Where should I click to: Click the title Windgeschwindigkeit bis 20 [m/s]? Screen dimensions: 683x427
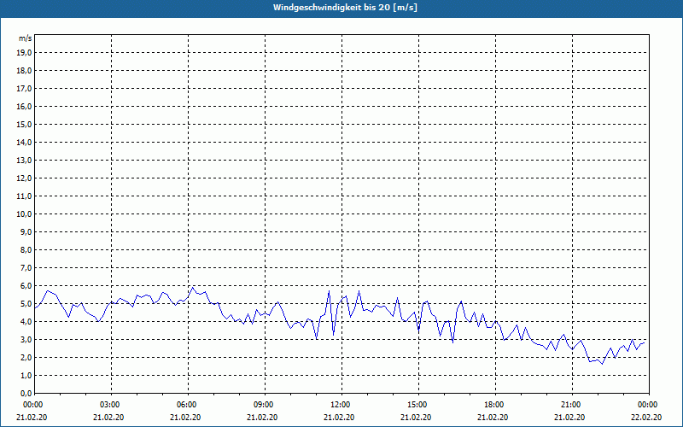(345, 8)
